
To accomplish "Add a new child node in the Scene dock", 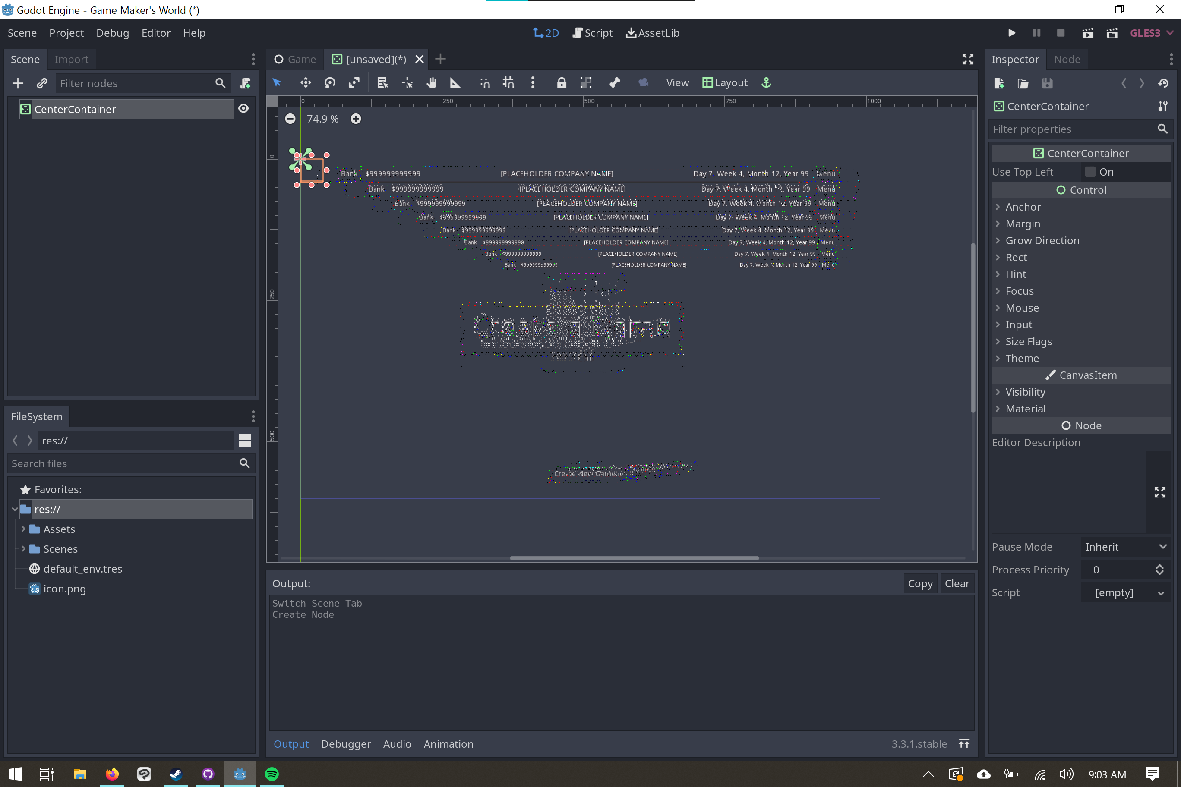I will tap(18, 83).
